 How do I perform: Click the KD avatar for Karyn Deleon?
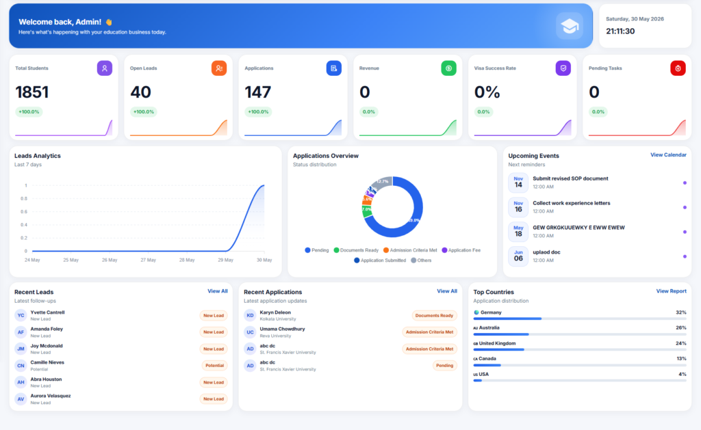click(x=250, y=315)
